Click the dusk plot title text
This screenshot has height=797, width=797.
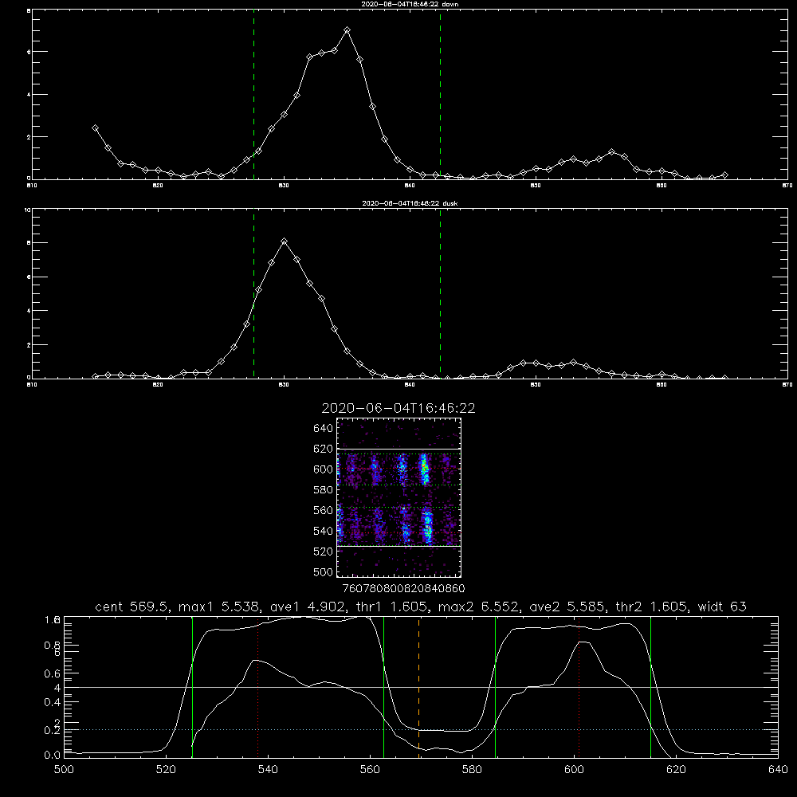410,203
